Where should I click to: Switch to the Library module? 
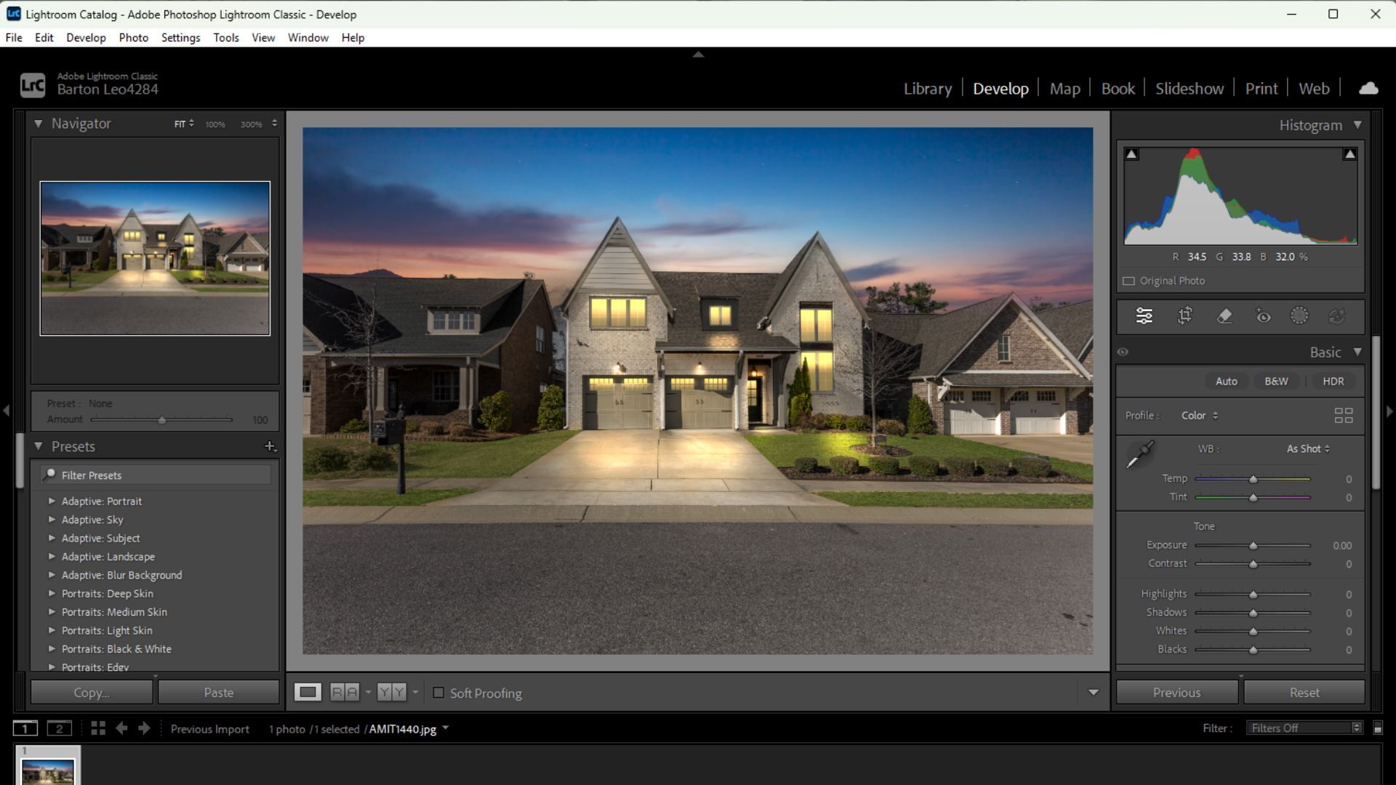927,89
